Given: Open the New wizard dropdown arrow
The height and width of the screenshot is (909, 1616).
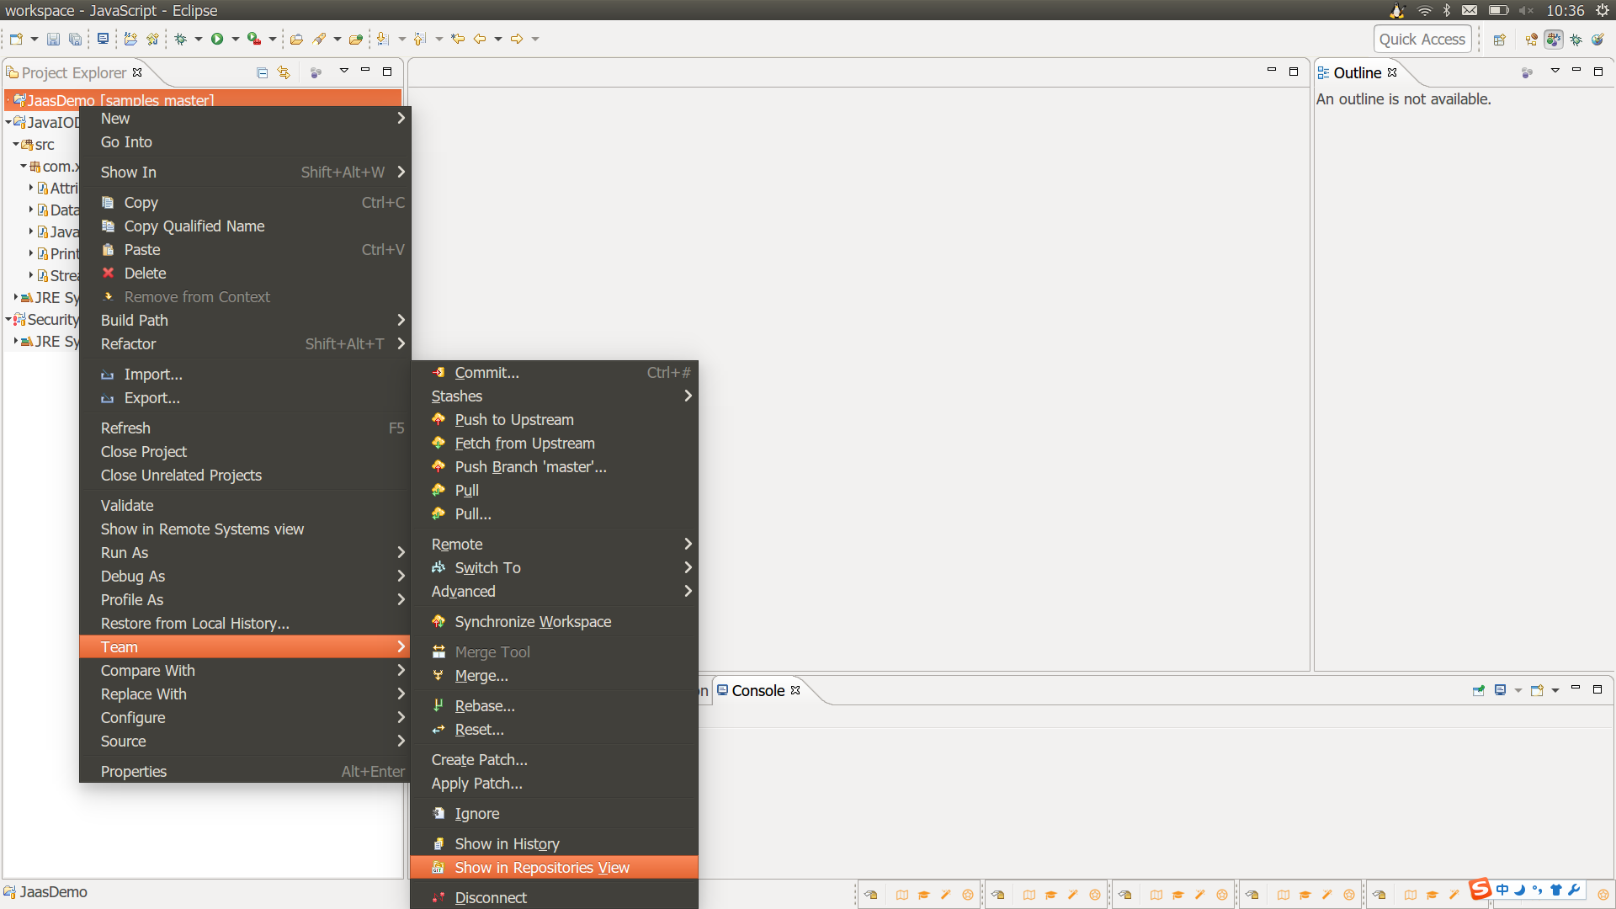Looking at the screenshot, I should tap(35, 39).
